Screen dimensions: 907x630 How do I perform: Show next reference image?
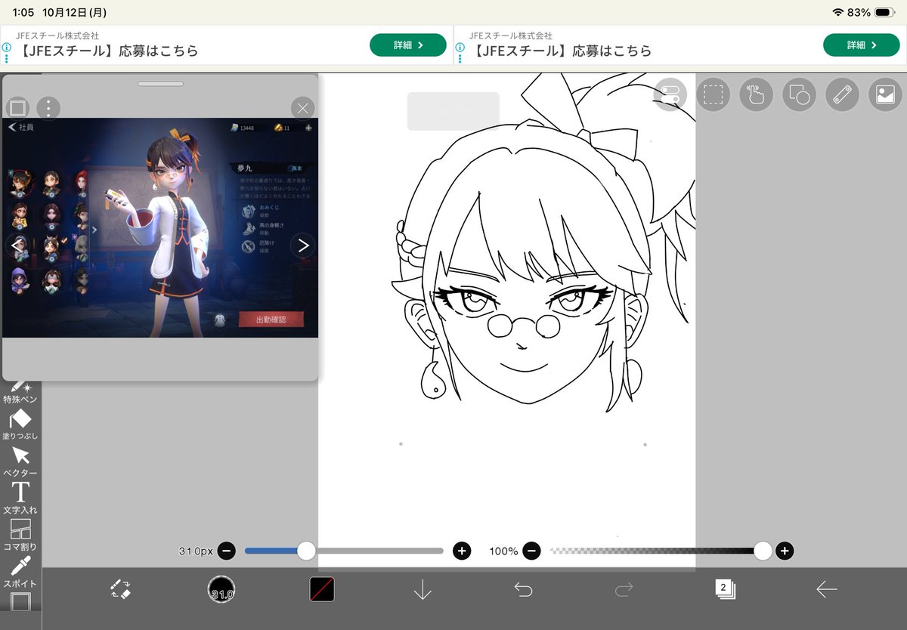(303, 245)
